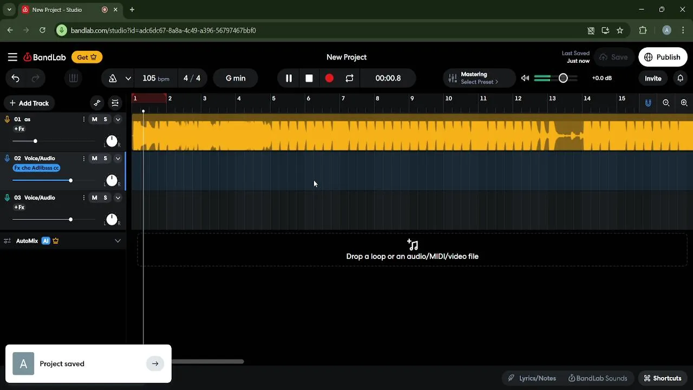
Task: Click the BandLab logo
Action: pyautogui.click(x=44, y=57)
